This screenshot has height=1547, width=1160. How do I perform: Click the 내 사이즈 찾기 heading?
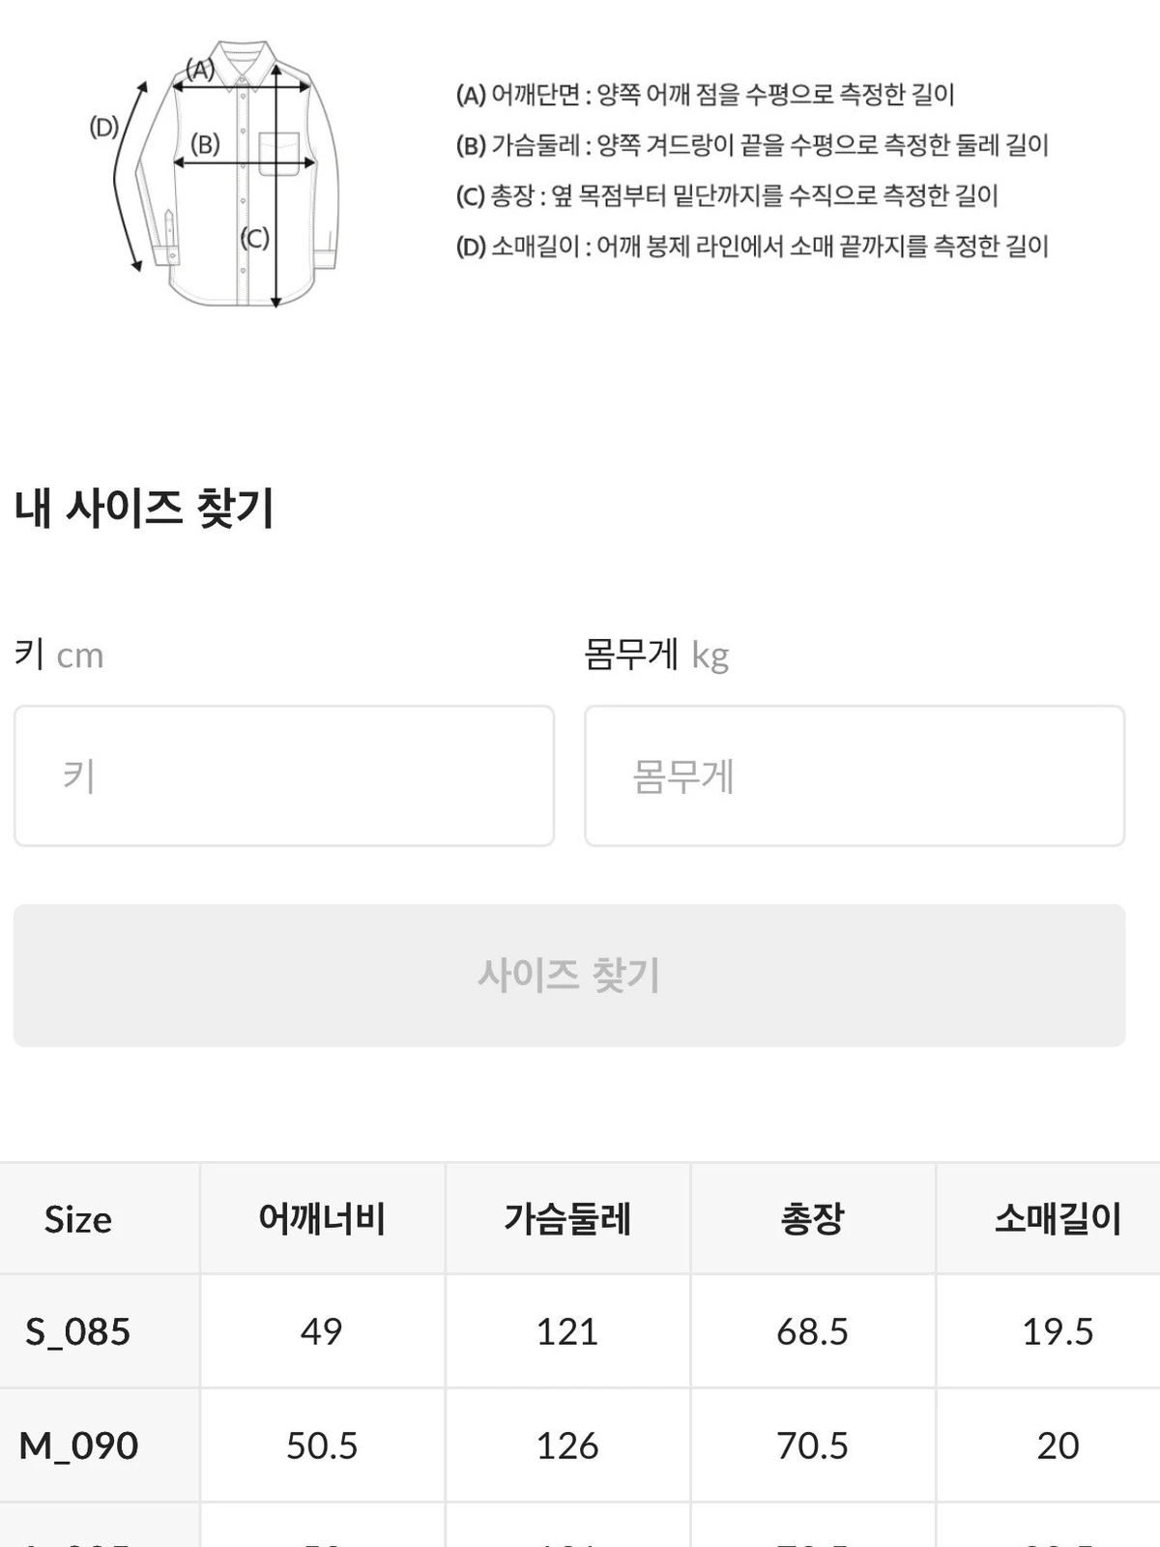pos(144,508)
